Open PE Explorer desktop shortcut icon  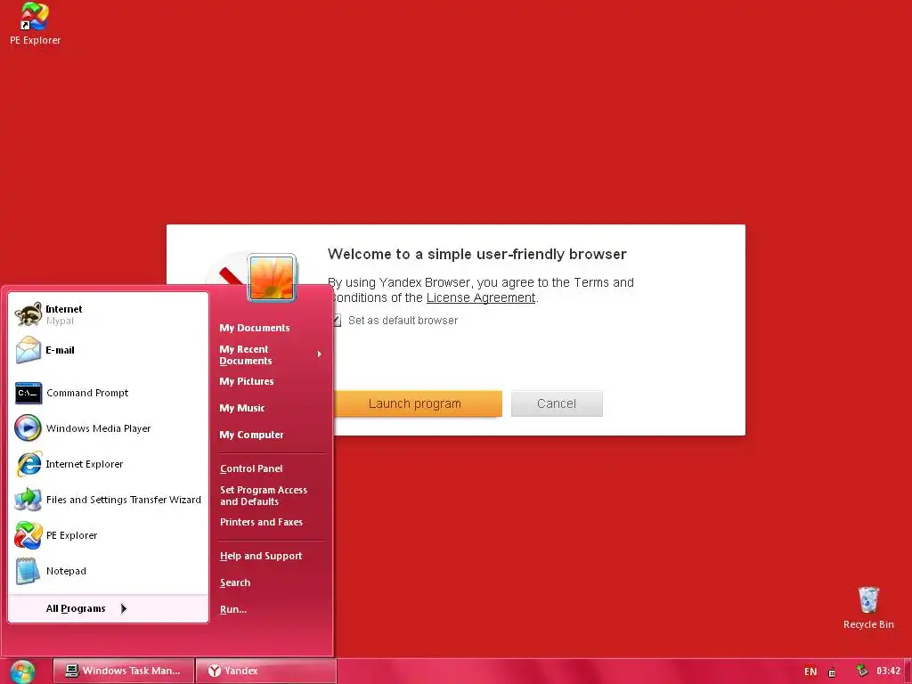click(34, 16)
